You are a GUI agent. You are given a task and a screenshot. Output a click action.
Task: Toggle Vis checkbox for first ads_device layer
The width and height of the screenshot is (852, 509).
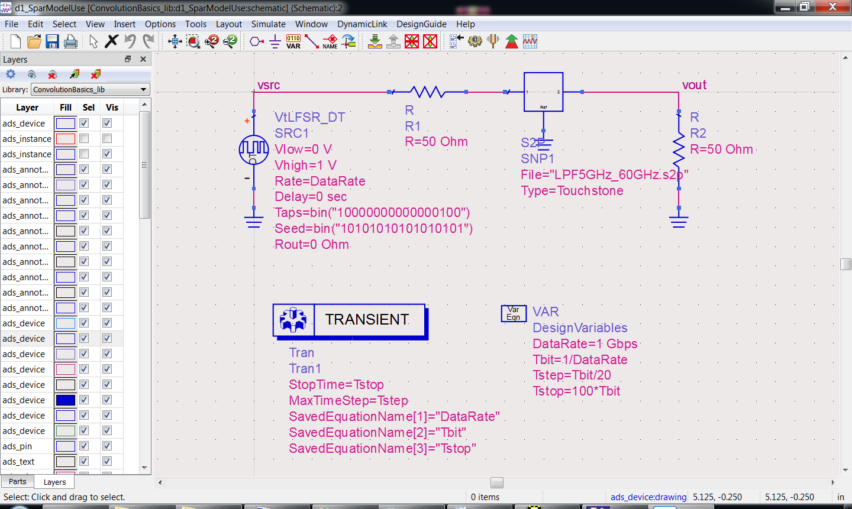[x=107, y=123]
